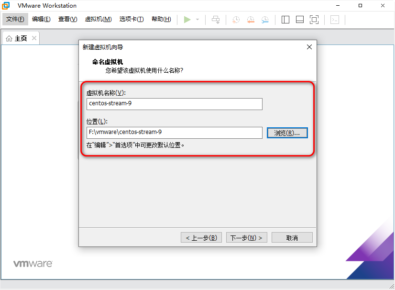The width and height of the screenshot is (395, 290).
Task: Click the window resize grip corner
Action: point(392,286)
